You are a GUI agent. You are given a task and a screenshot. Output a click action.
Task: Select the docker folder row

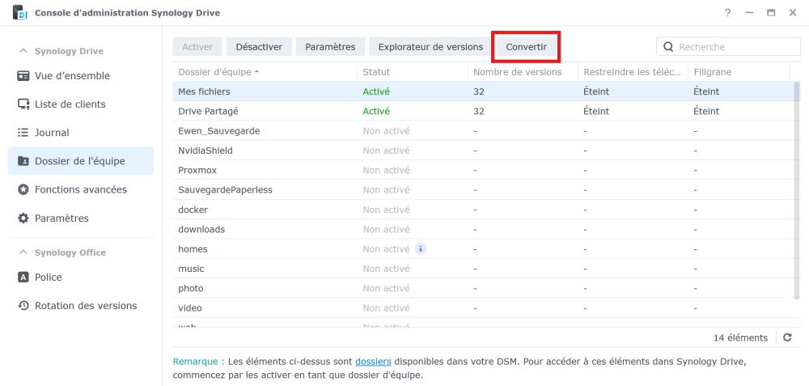(482, 210)
